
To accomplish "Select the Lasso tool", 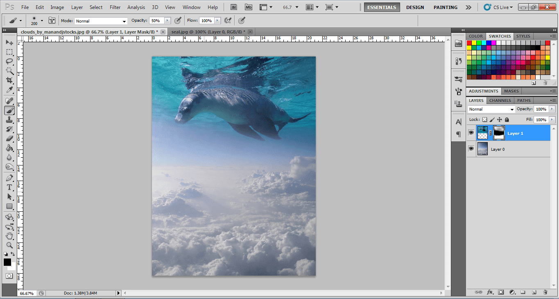I will click(9, 61).
